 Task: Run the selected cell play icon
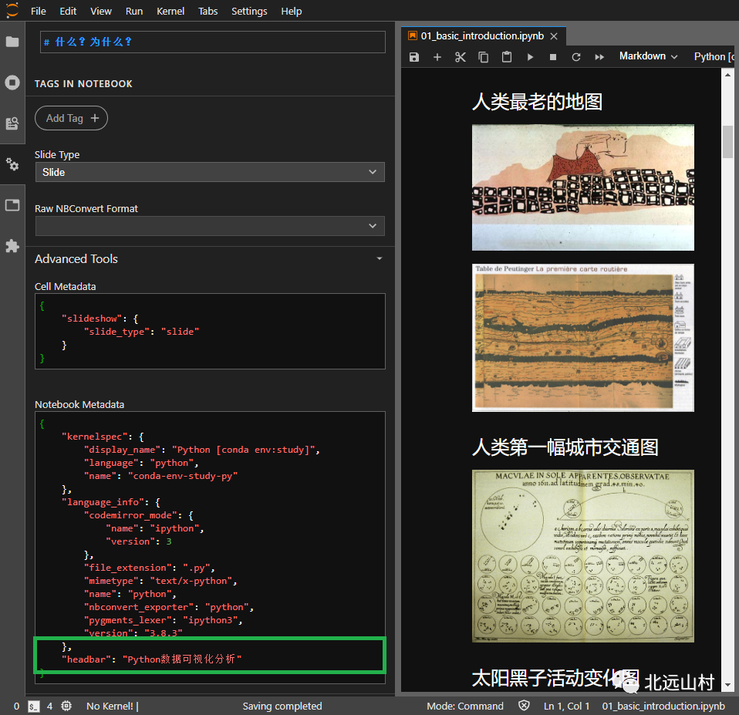click(x=530, y=57)
